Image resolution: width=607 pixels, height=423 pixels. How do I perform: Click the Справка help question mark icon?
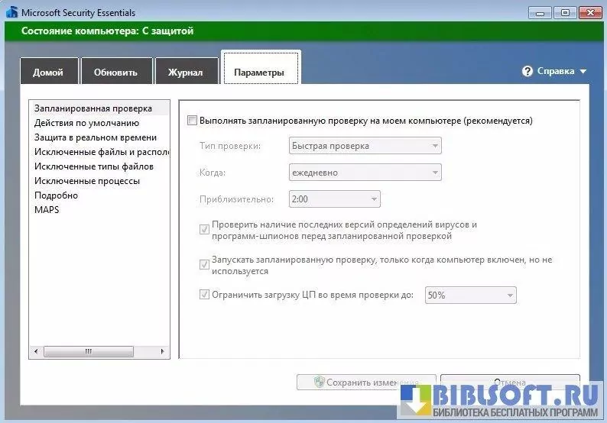tap(527, 71)
